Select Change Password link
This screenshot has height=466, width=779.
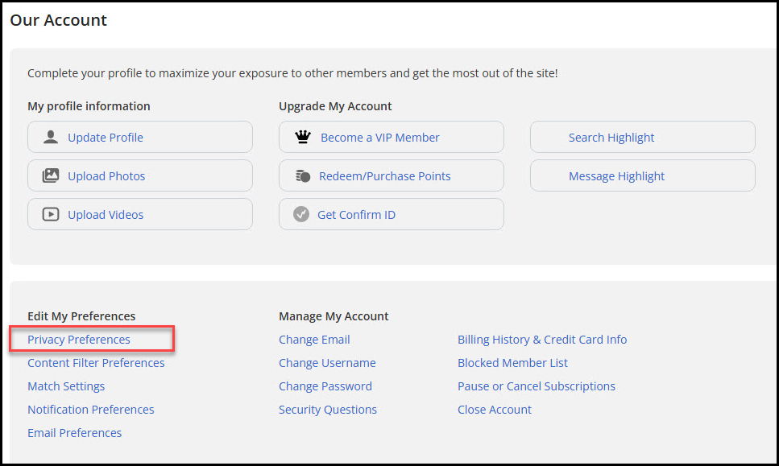325,386
